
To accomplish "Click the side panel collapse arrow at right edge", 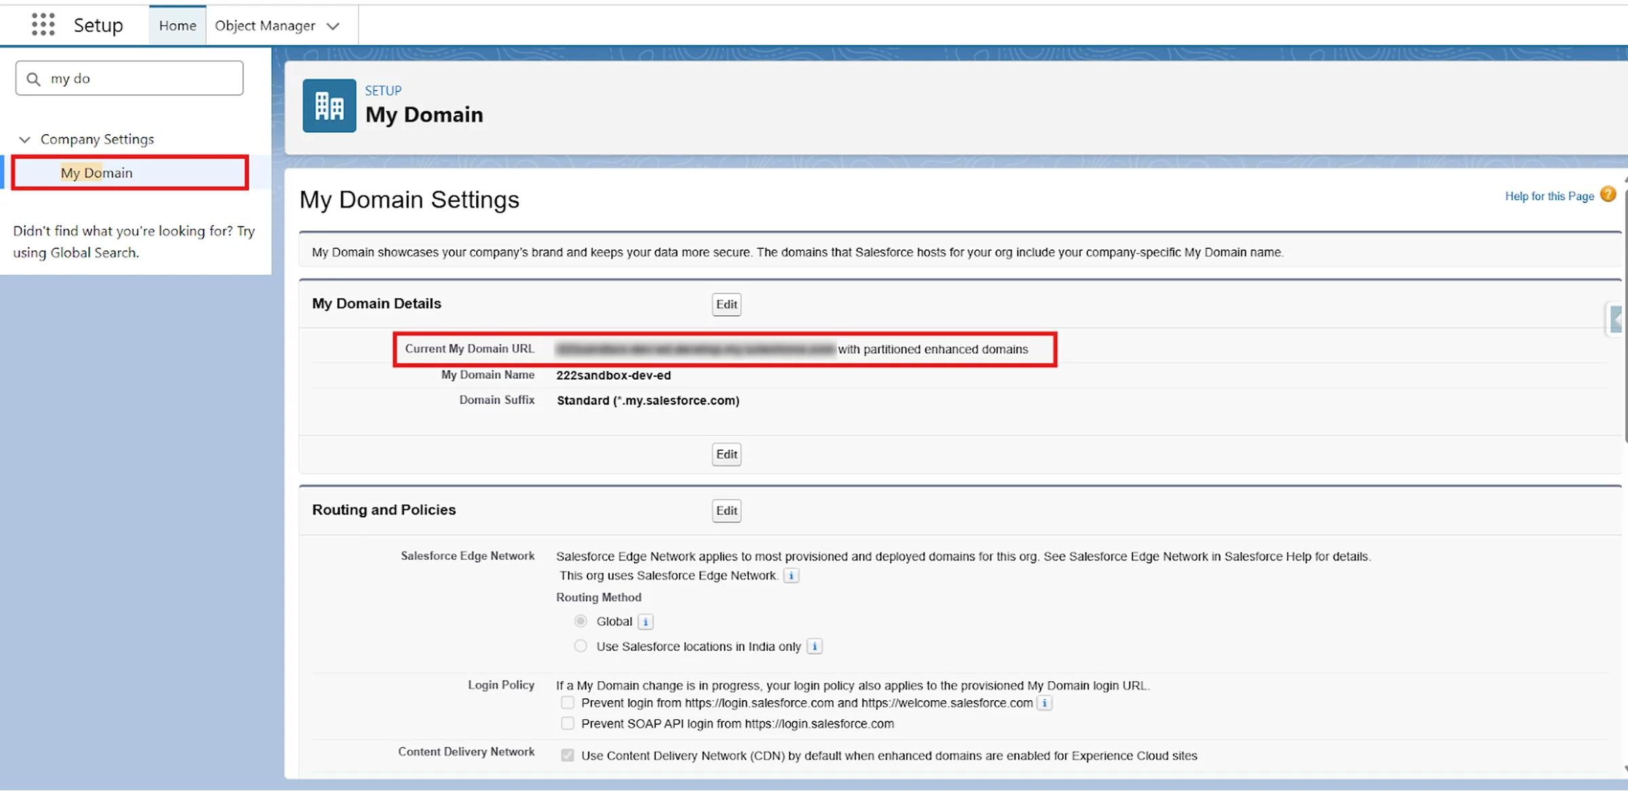I will pos(1616,319).
